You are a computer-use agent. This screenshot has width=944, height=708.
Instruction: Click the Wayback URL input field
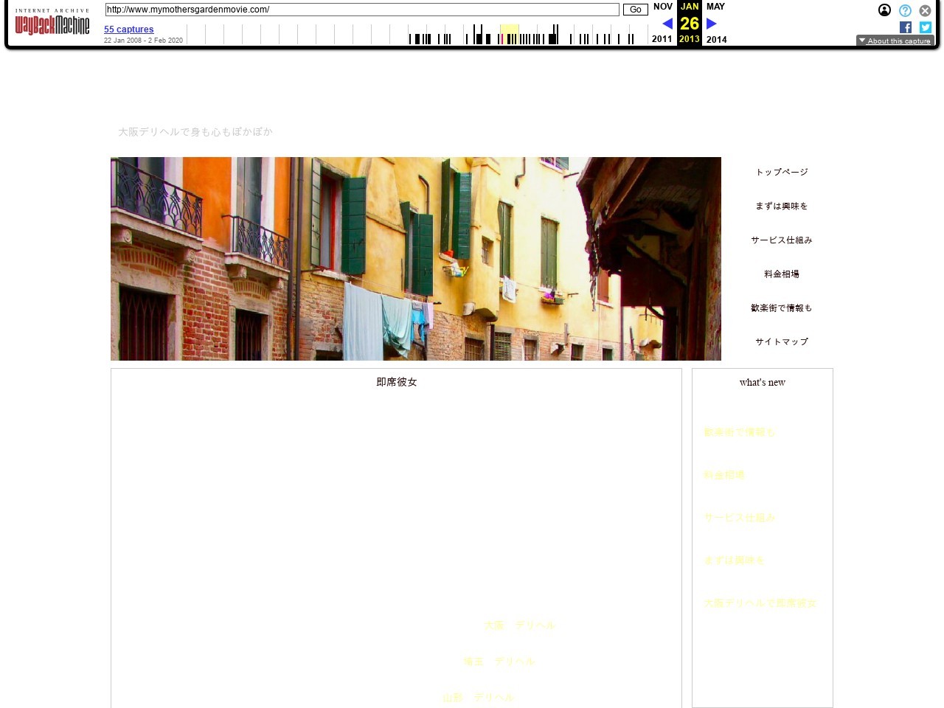coord(361,10)
